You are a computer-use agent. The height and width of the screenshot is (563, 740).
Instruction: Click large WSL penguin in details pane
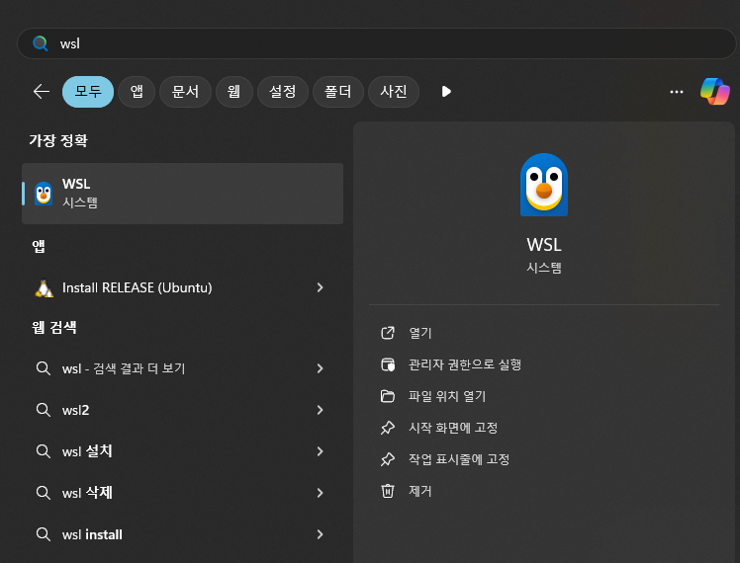point(544,185)
